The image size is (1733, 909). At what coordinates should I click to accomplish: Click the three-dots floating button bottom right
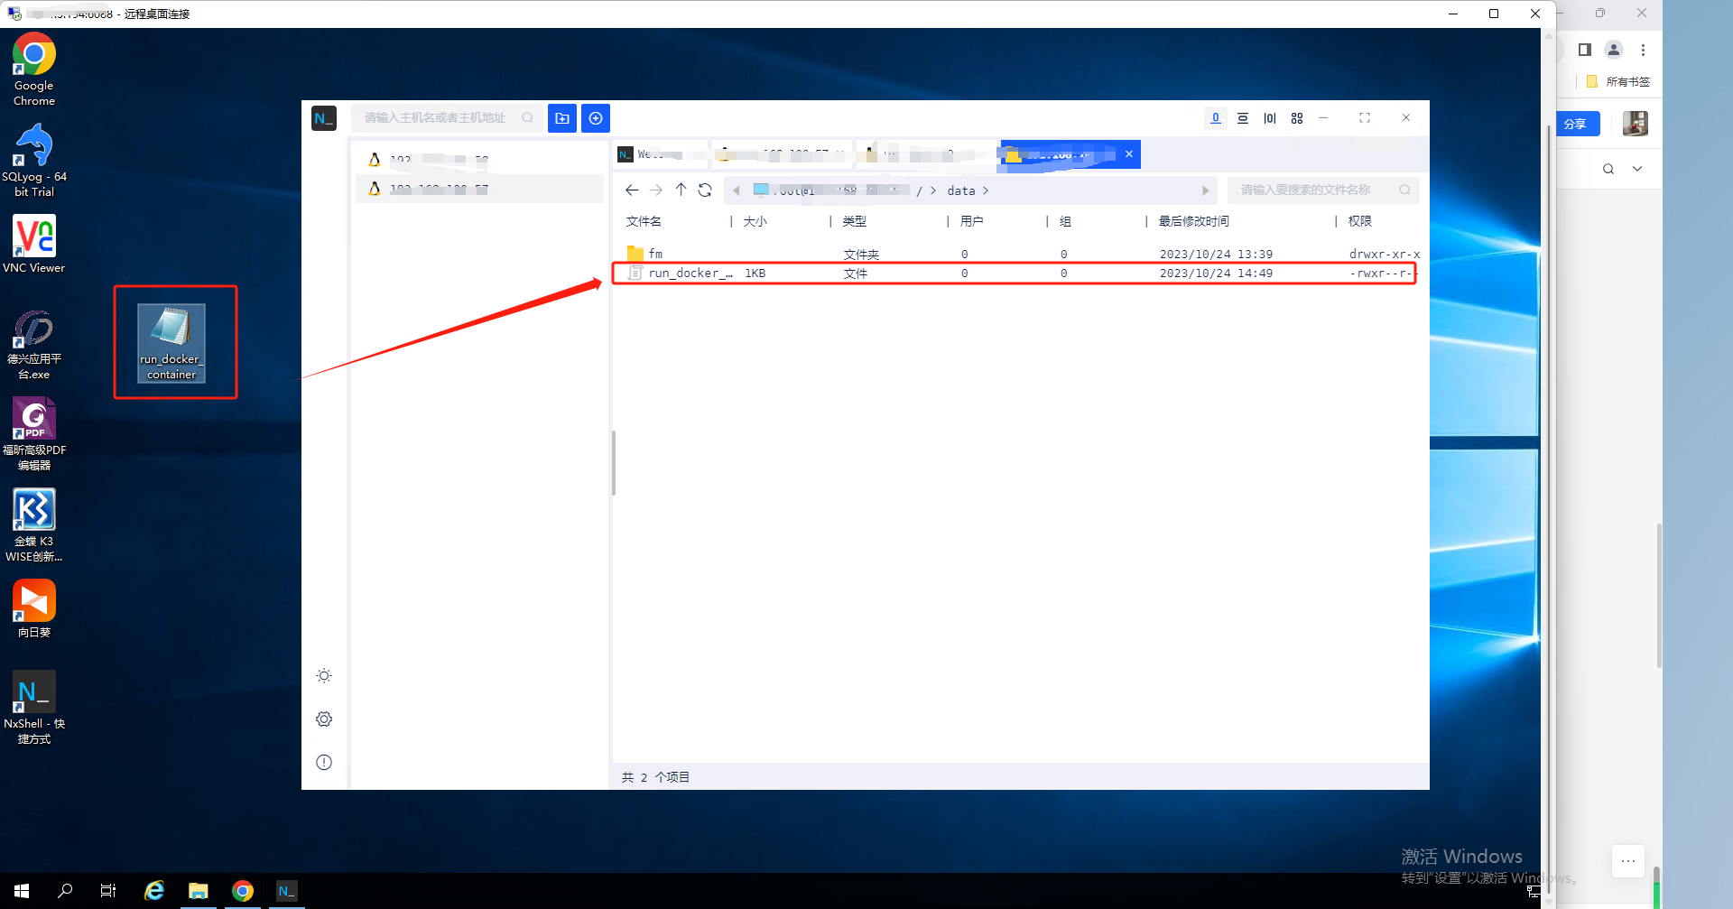[x=1628, y=861]
